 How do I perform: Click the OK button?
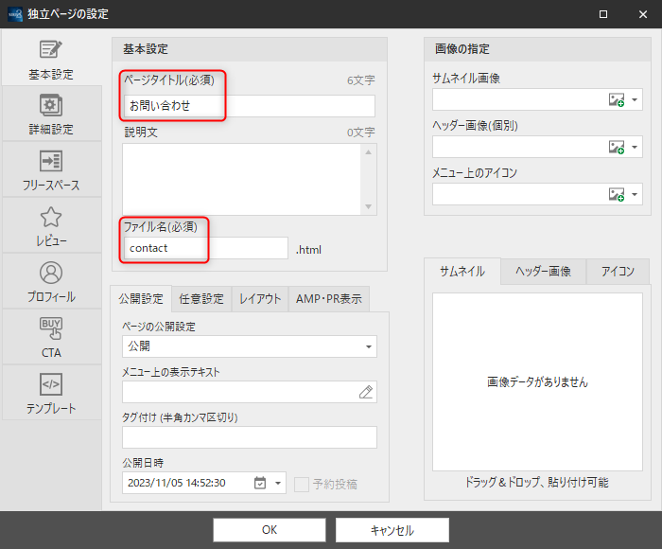(x=269, y=530)
